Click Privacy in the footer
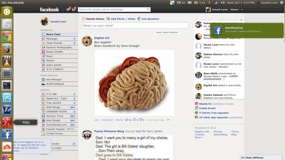Viewport: 285px width, 160px height. pos(218,132)
